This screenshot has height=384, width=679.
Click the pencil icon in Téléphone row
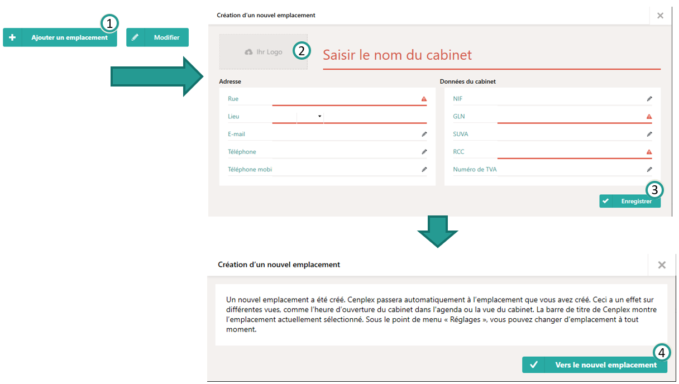(424, 152)
